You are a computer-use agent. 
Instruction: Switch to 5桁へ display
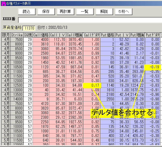click(x=124, y=12)
